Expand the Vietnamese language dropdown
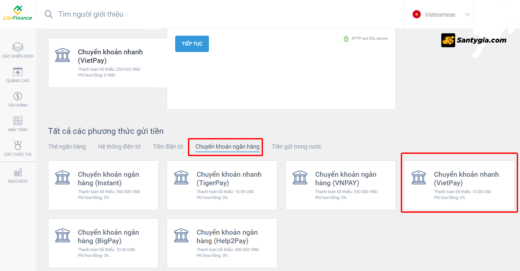Viewport: 520px width, 271px height. [x=468, y=14]
